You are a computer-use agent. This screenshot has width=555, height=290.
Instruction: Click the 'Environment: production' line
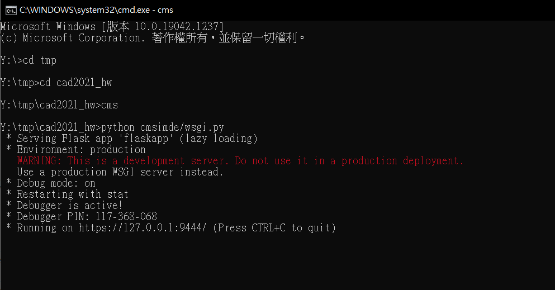coord(81,150)
